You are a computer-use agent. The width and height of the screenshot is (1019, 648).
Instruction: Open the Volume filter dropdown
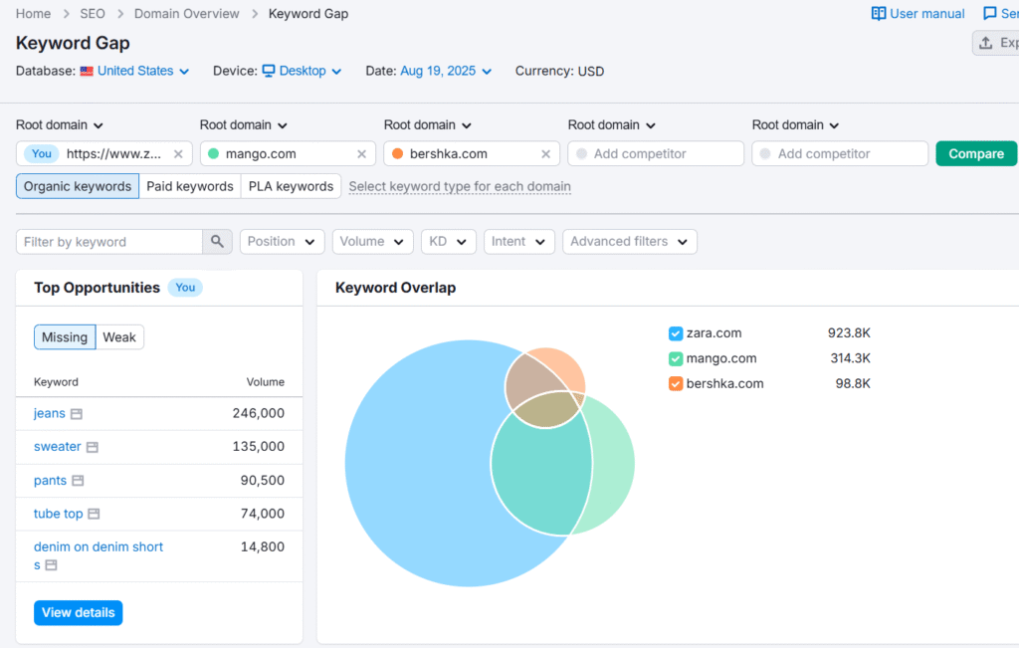pyautogui.click(x=372, y=242)
